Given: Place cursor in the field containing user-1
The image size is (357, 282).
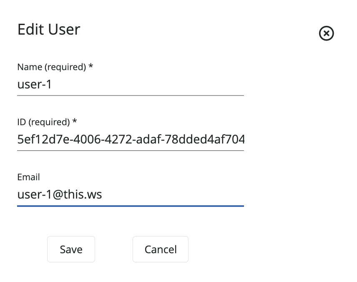Looking at the screenshot, I should 130,85.
